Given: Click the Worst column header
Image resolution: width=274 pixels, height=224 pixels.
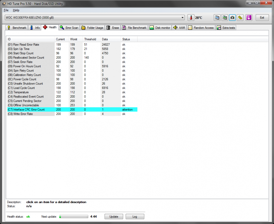Looking at the screenshot, I should [x=75, y=39].
